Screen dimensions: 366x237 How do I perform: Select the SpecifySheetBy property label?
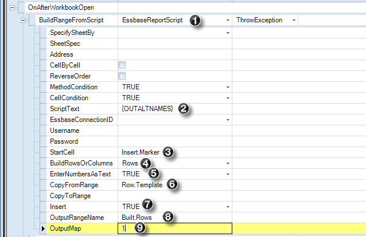pos(72,33)
